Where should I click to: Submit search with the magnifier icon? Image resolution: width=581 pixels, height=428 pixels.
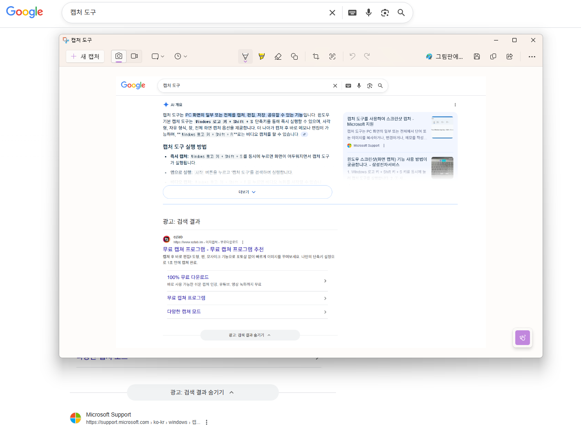coord(401,13)
